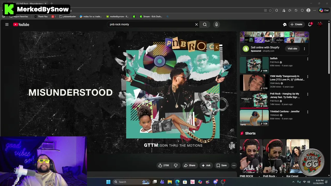Play the Selfish video thumbnail

point(254,65)
